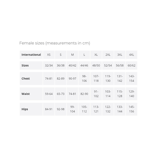Click the 'Female sizes (measurements in cm)' heading
Image resolution: width=157 pixels, height=157 pixels.
55,43
